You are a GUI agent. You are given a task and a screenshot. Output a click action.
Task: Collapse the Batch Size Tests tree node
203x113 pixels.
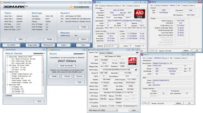[x=8, y=85]
